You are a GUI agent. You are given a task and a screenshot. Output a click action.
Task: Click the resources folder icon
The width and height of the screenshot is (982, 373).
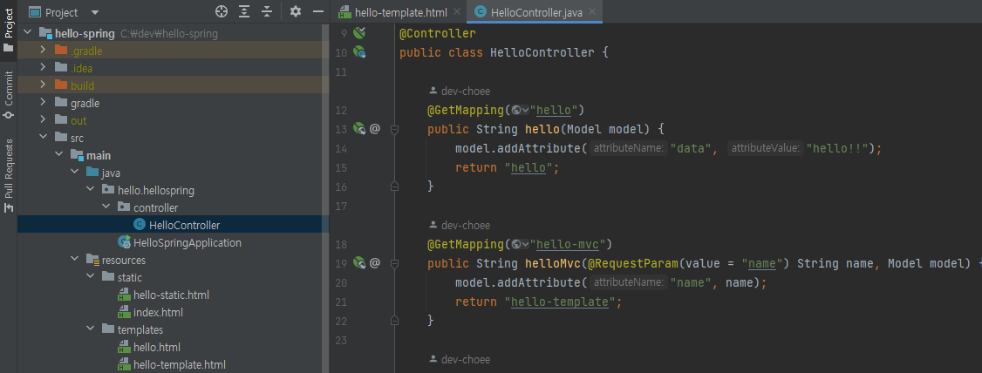pyautogui.click(x=92, y=260)
